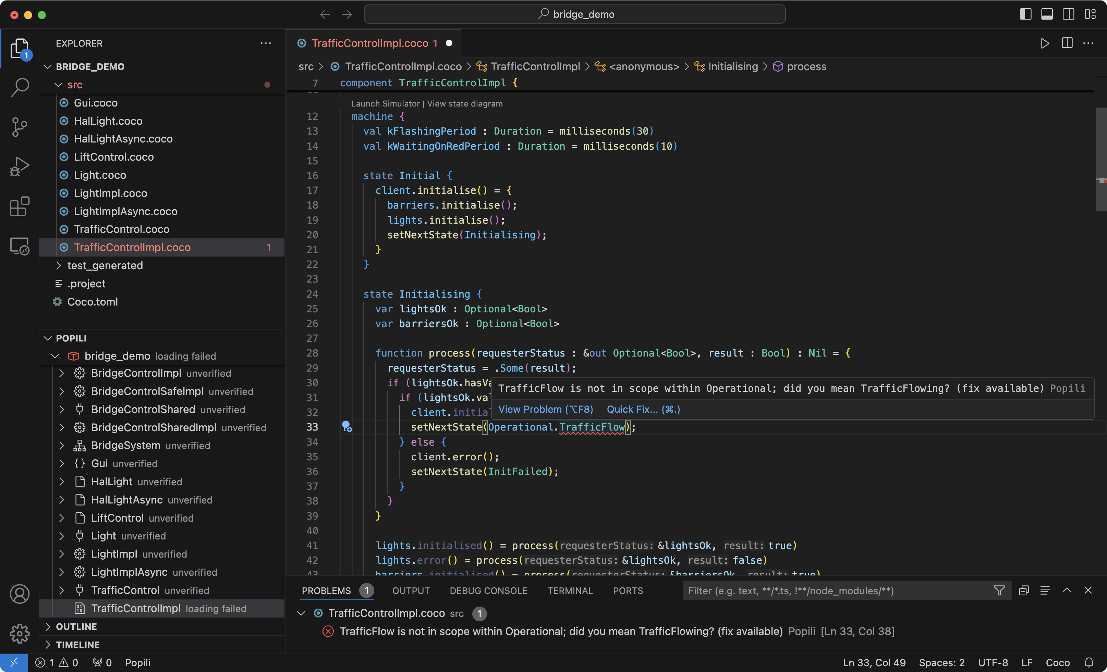Select the TrafficControlImpl.coco editor tab
The width and height of the screenshot is (1107, 672).
373,43
